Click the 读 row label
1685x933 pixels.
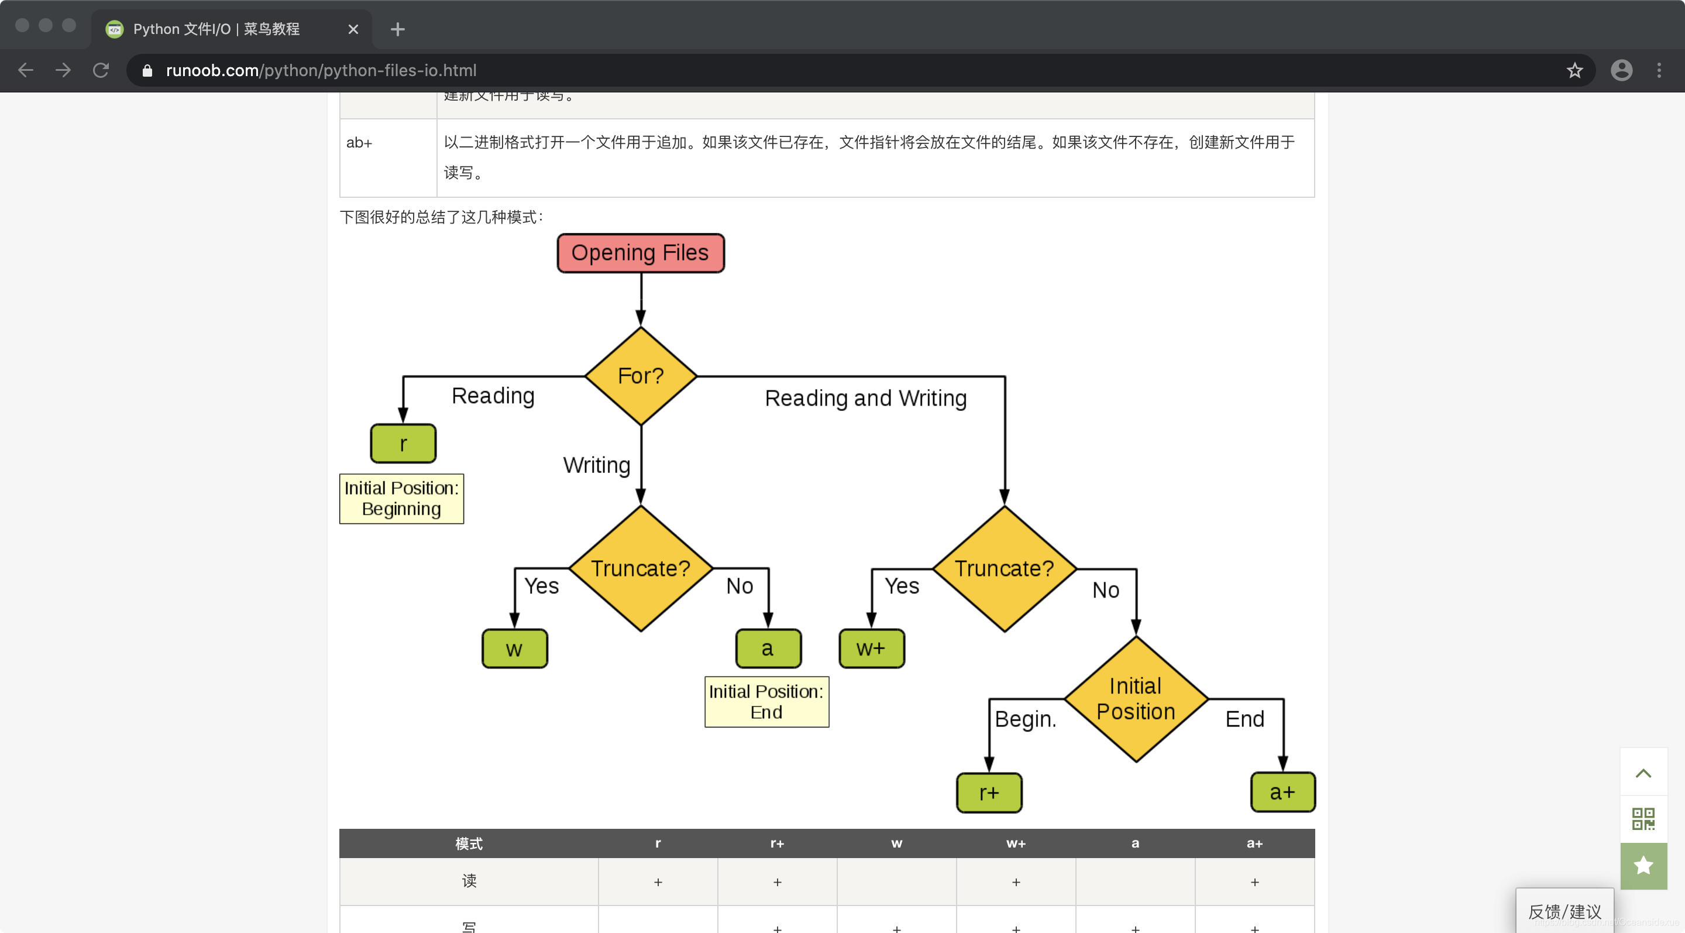[469, 881]
